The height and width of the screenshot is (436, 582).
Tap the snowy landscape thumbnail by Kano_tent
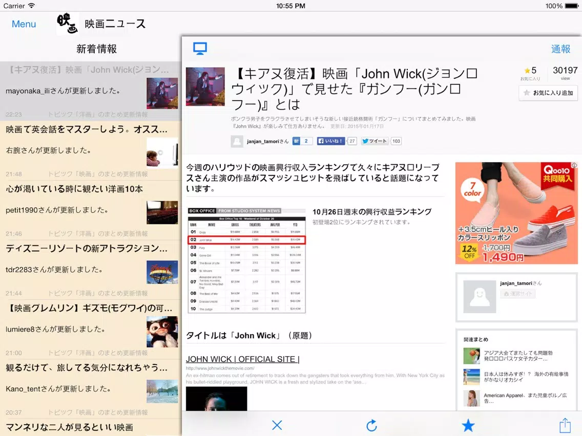point(162,391)
